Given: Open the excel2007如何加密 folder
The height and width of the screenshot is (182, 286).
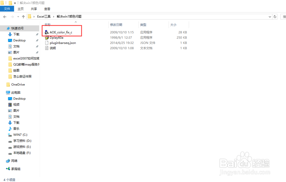Looking at the screenshot, I should click(x=26, y=58).
